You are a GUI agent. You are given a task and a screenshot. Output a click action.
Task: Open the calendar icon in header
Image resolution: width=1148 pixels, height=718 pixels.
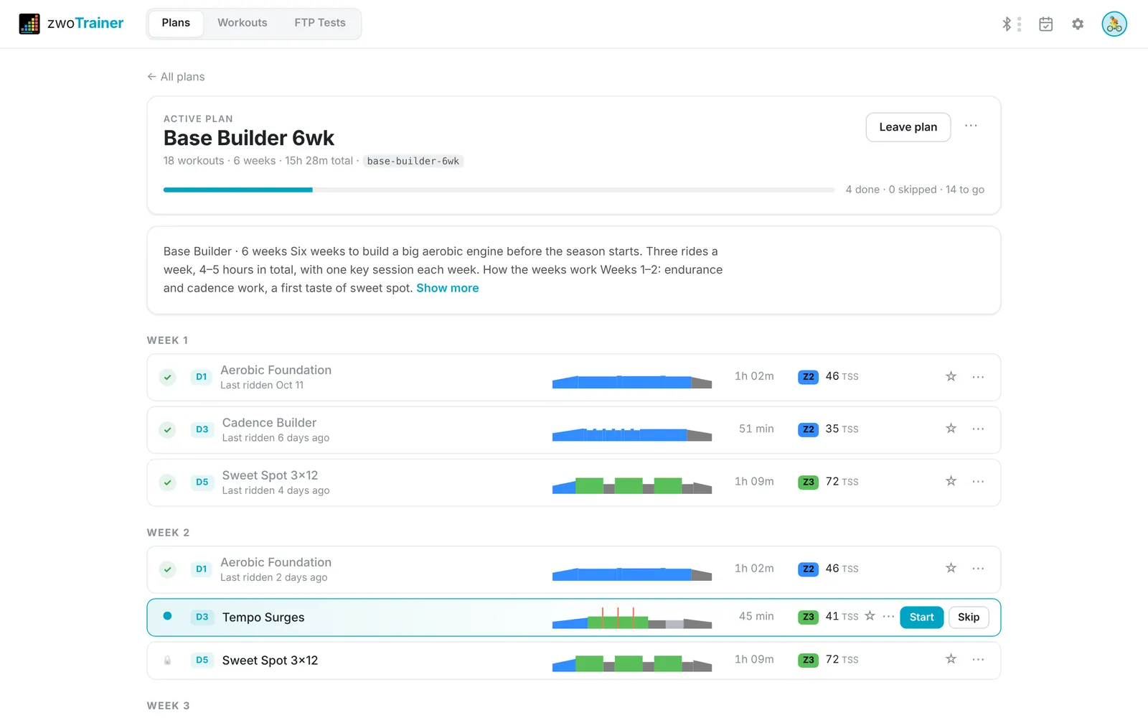click(x=1046, y=24)
